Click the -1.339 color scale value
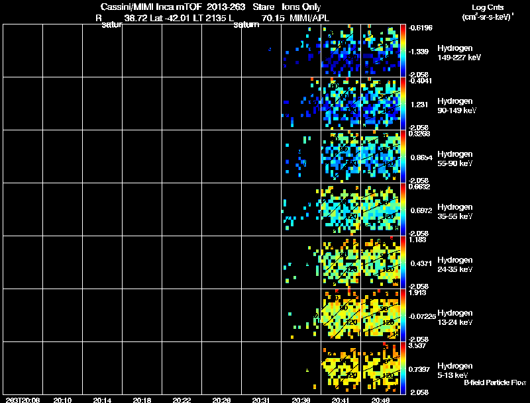Viewport: 530px width, 403px height. 419,52
